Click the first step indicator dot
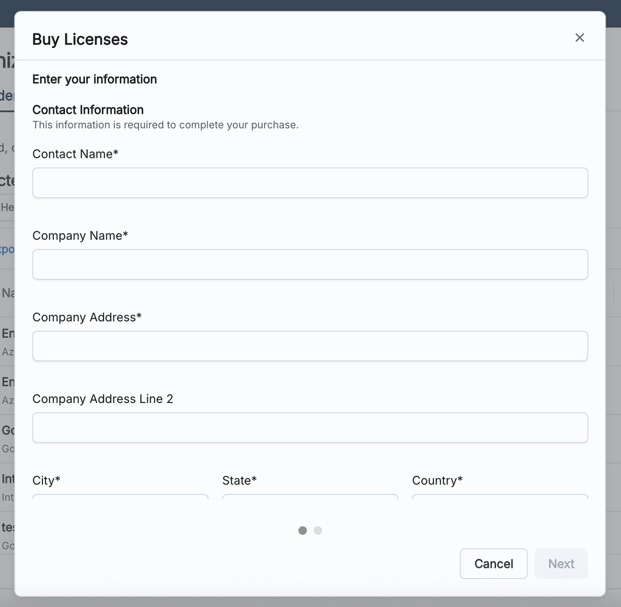The height and width of the screenshot is (607, 621). click(303, 531)
